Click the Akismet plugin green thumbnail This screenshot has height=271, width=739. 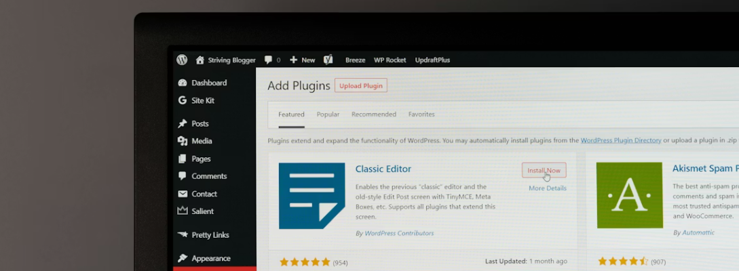coord(630,195)
